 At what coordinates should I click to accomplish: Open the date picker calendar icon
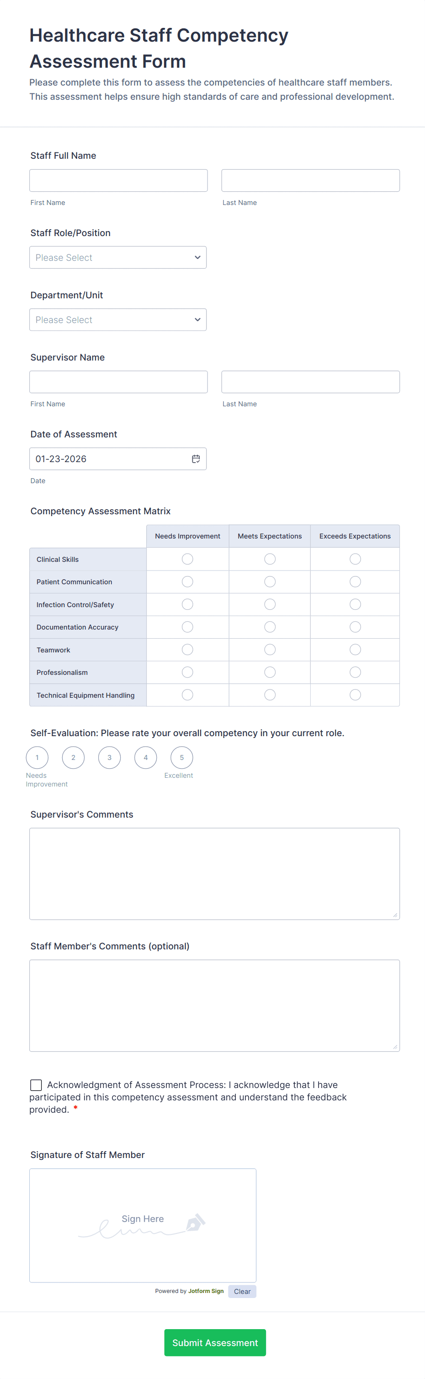coord(196,459)
